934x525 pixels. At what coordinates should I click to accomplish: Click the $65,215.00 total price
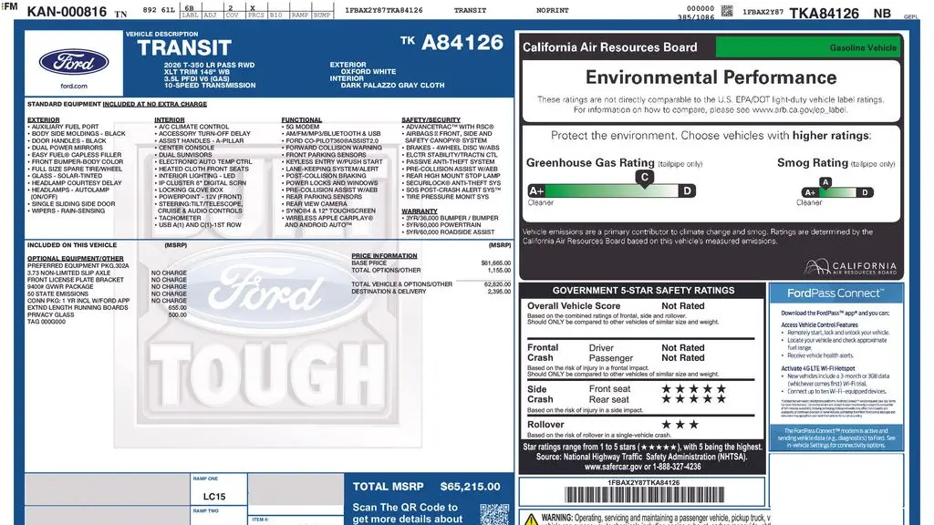click(470, 487)
